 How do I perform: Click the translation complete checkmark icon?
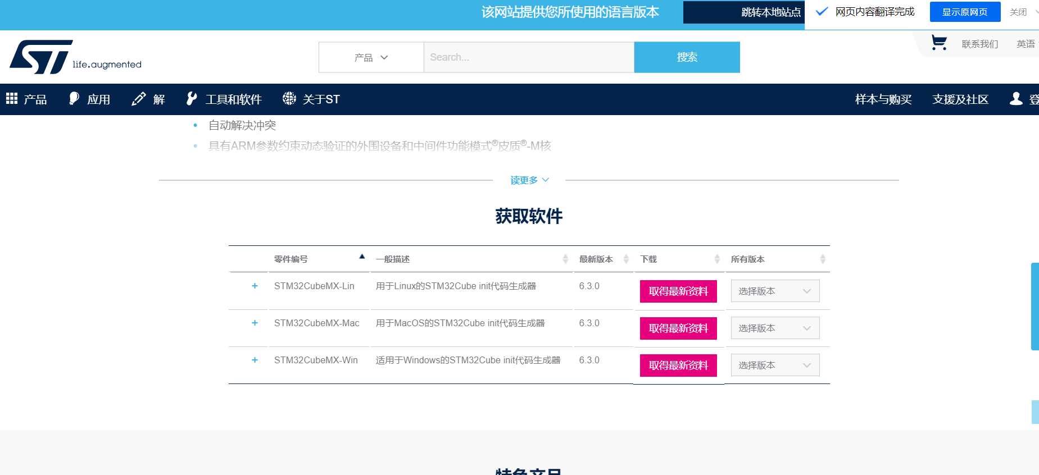[822, 11]
